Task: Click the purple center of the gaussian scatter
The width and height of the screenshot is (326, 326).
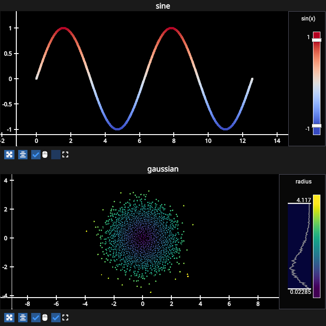Action: click(x=143, y=238)
